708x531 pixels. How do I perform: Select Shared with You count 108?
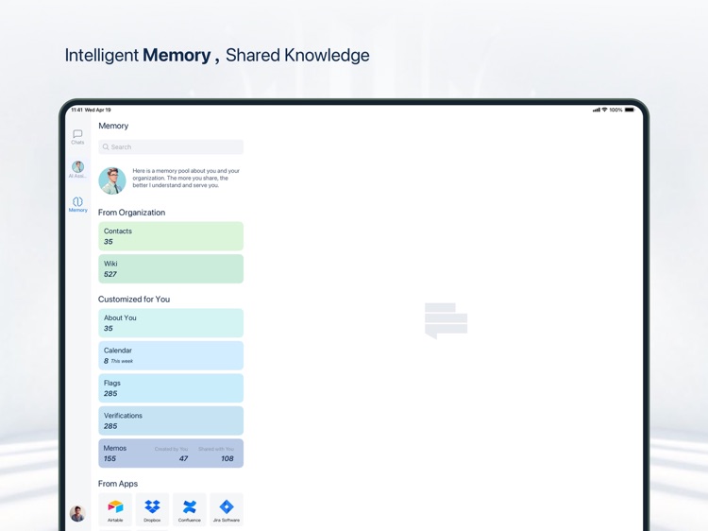[x=228, y=458]
